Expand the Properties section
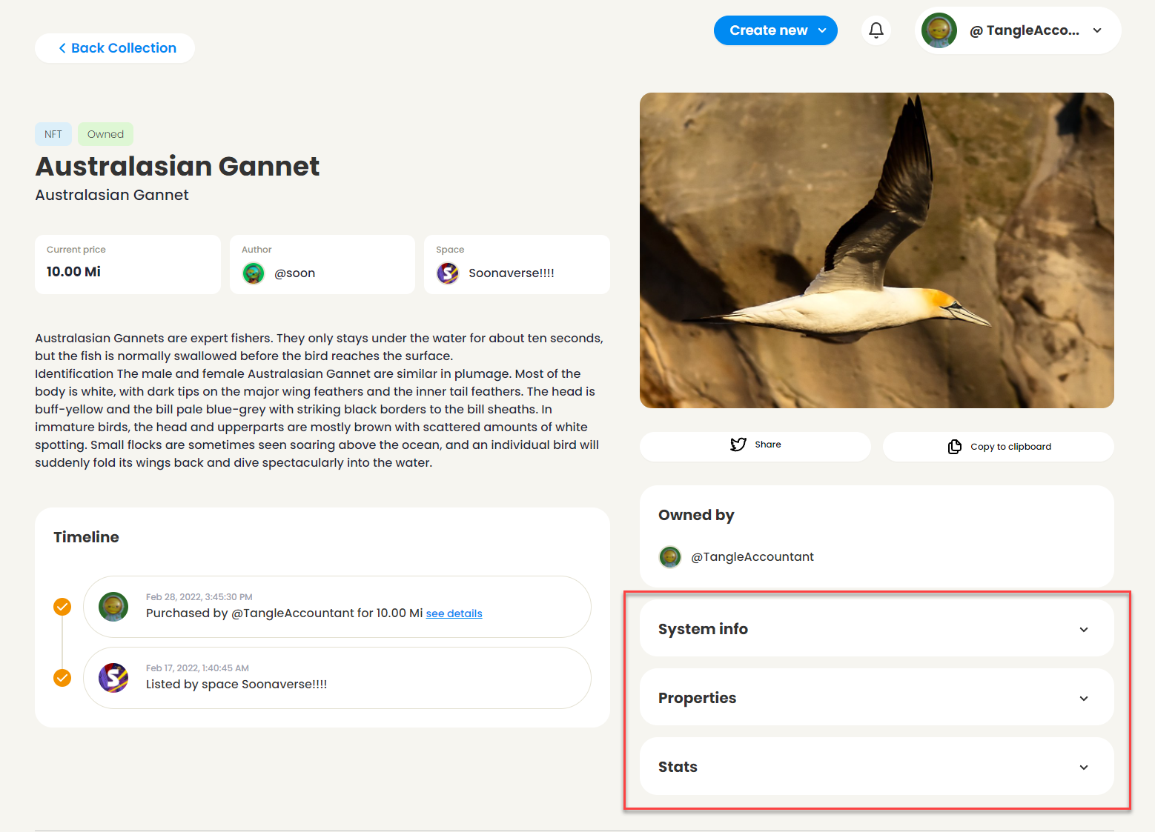The width and height of the screenshot is (1155, 832). tap(876, 698)
